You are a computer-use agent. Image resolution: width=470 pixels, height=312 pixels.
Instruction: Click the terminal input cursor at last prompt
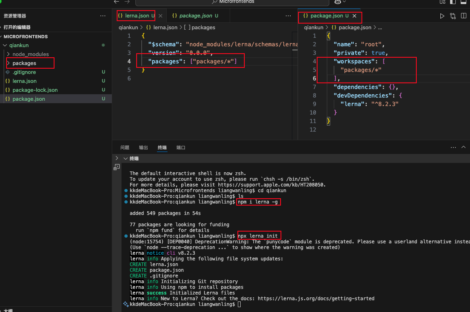[x=239, y=304]
